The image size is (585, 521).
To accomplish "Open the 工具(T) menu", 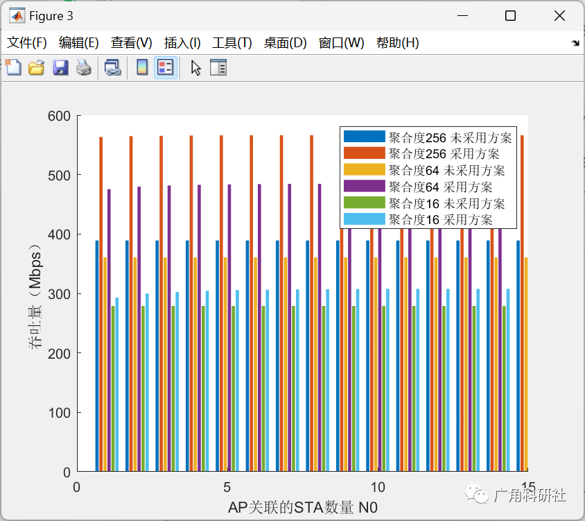I will pyautogui.click(x=232, y=42).
